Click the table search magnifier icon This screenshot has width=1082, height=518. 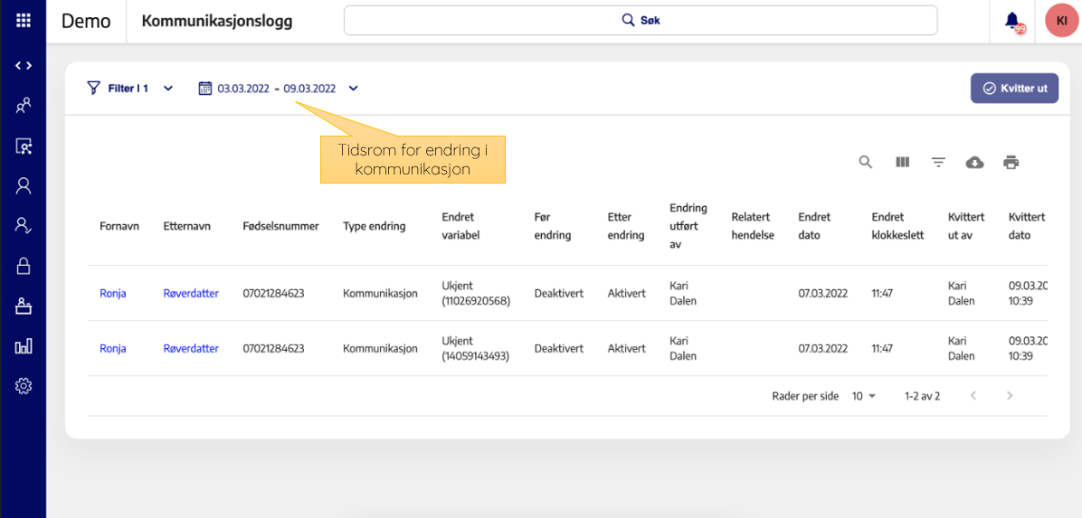pos(866,162)
